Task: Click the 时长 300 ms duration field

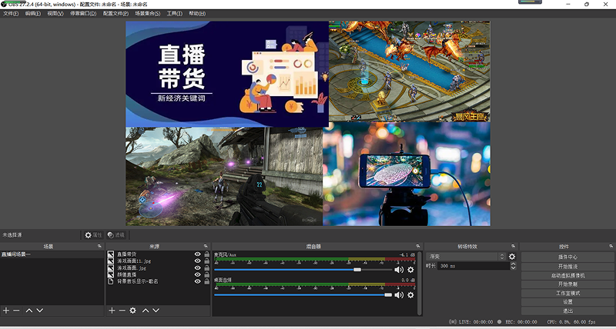Action: [474, 266]
